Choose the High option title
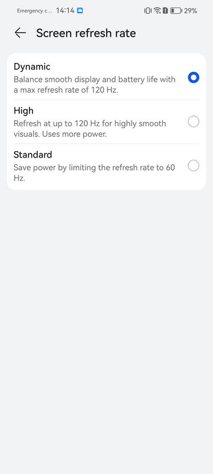This screenshot has width=213, height=474. click(24, 111)
